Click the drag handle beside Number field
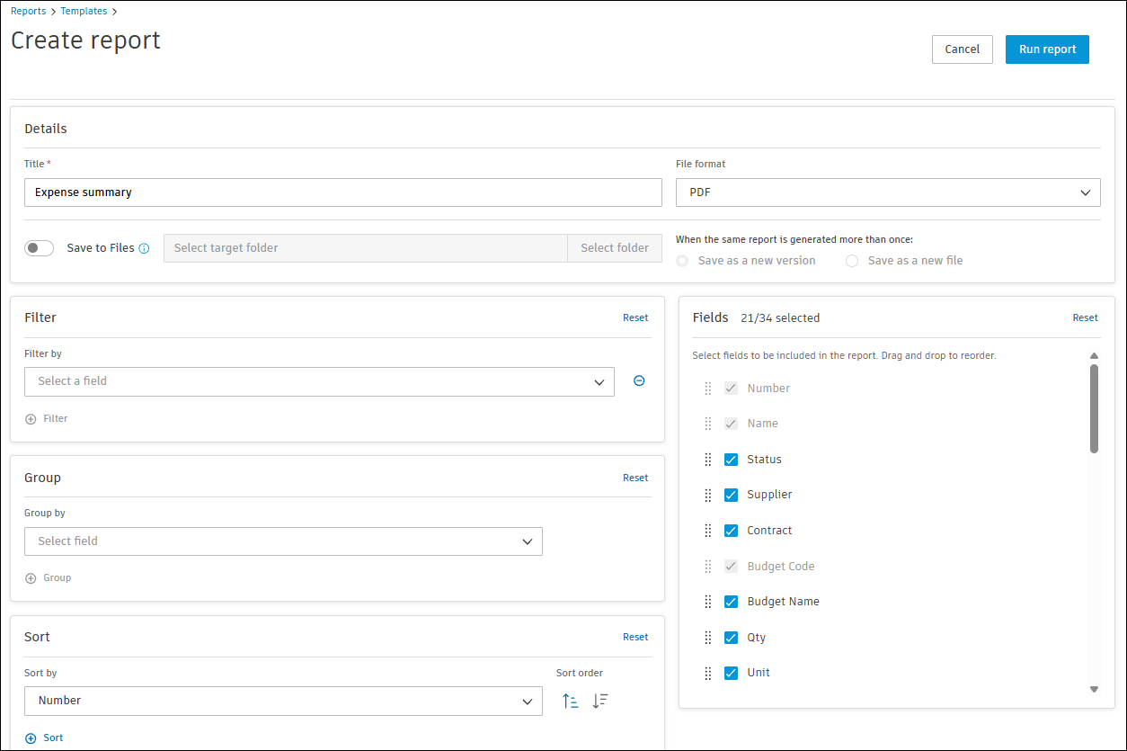 point(707,389)
